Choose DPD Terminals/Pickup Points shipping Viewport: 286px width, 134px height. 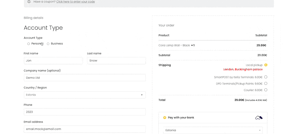coord(266,83)
